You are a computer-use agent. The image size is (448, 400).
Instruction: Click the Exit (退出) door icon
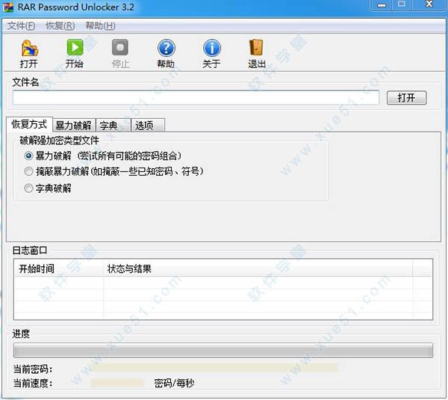click(x=257, y=49)
